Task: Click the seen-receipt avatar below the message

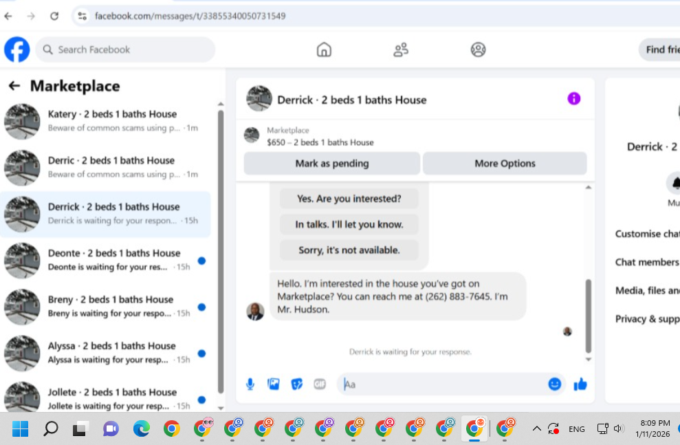Action: pos(567,332)
